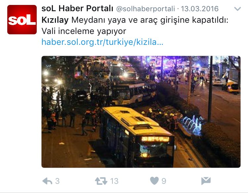
Task: View the reply count 3
Action: 58,181
